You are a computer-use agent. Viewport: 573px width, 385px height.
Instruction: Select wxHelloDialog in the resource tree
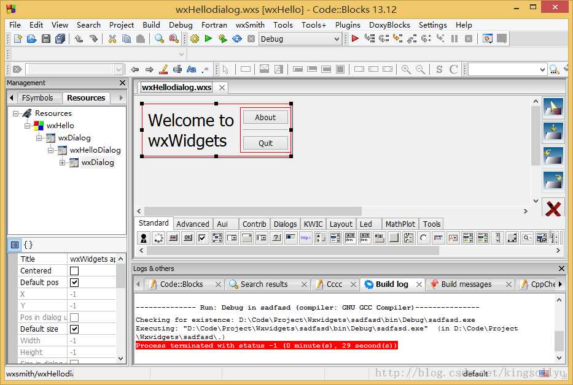95,150
